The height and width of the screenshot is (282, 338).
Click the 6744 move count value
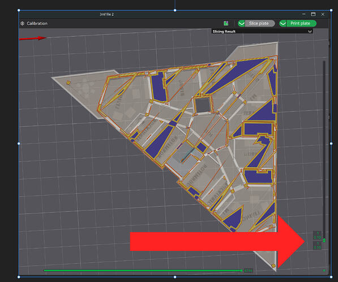[248, 271]
